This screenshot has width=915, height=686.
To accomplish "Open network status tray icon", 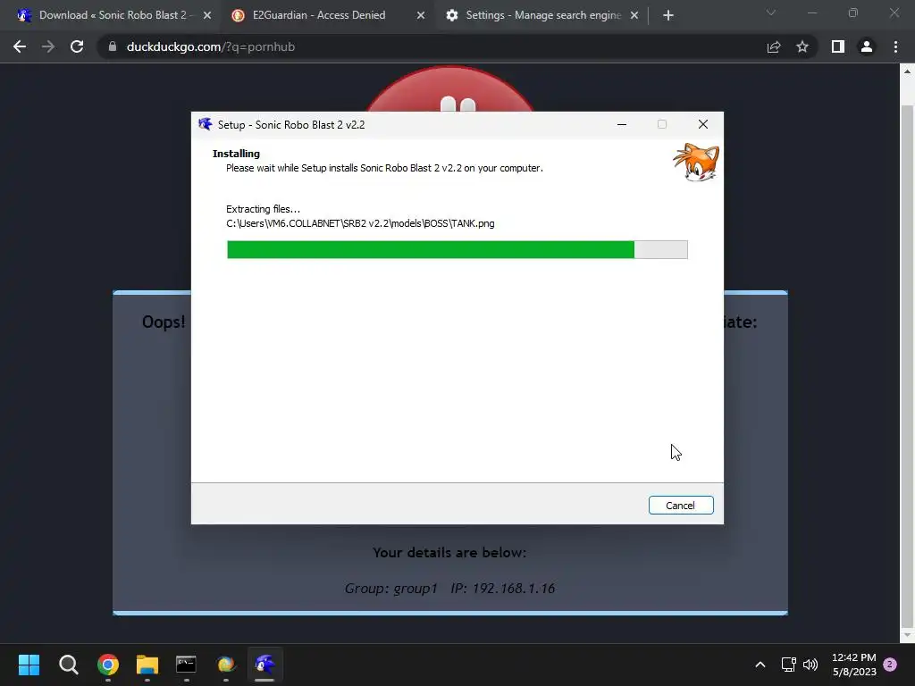I will pyautogui.click(x=788, y=665).
